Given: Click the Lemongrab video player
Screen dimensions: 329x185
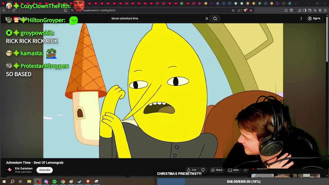Looking at the screenshot, I should pyautogui.click(x=163, y=90).
